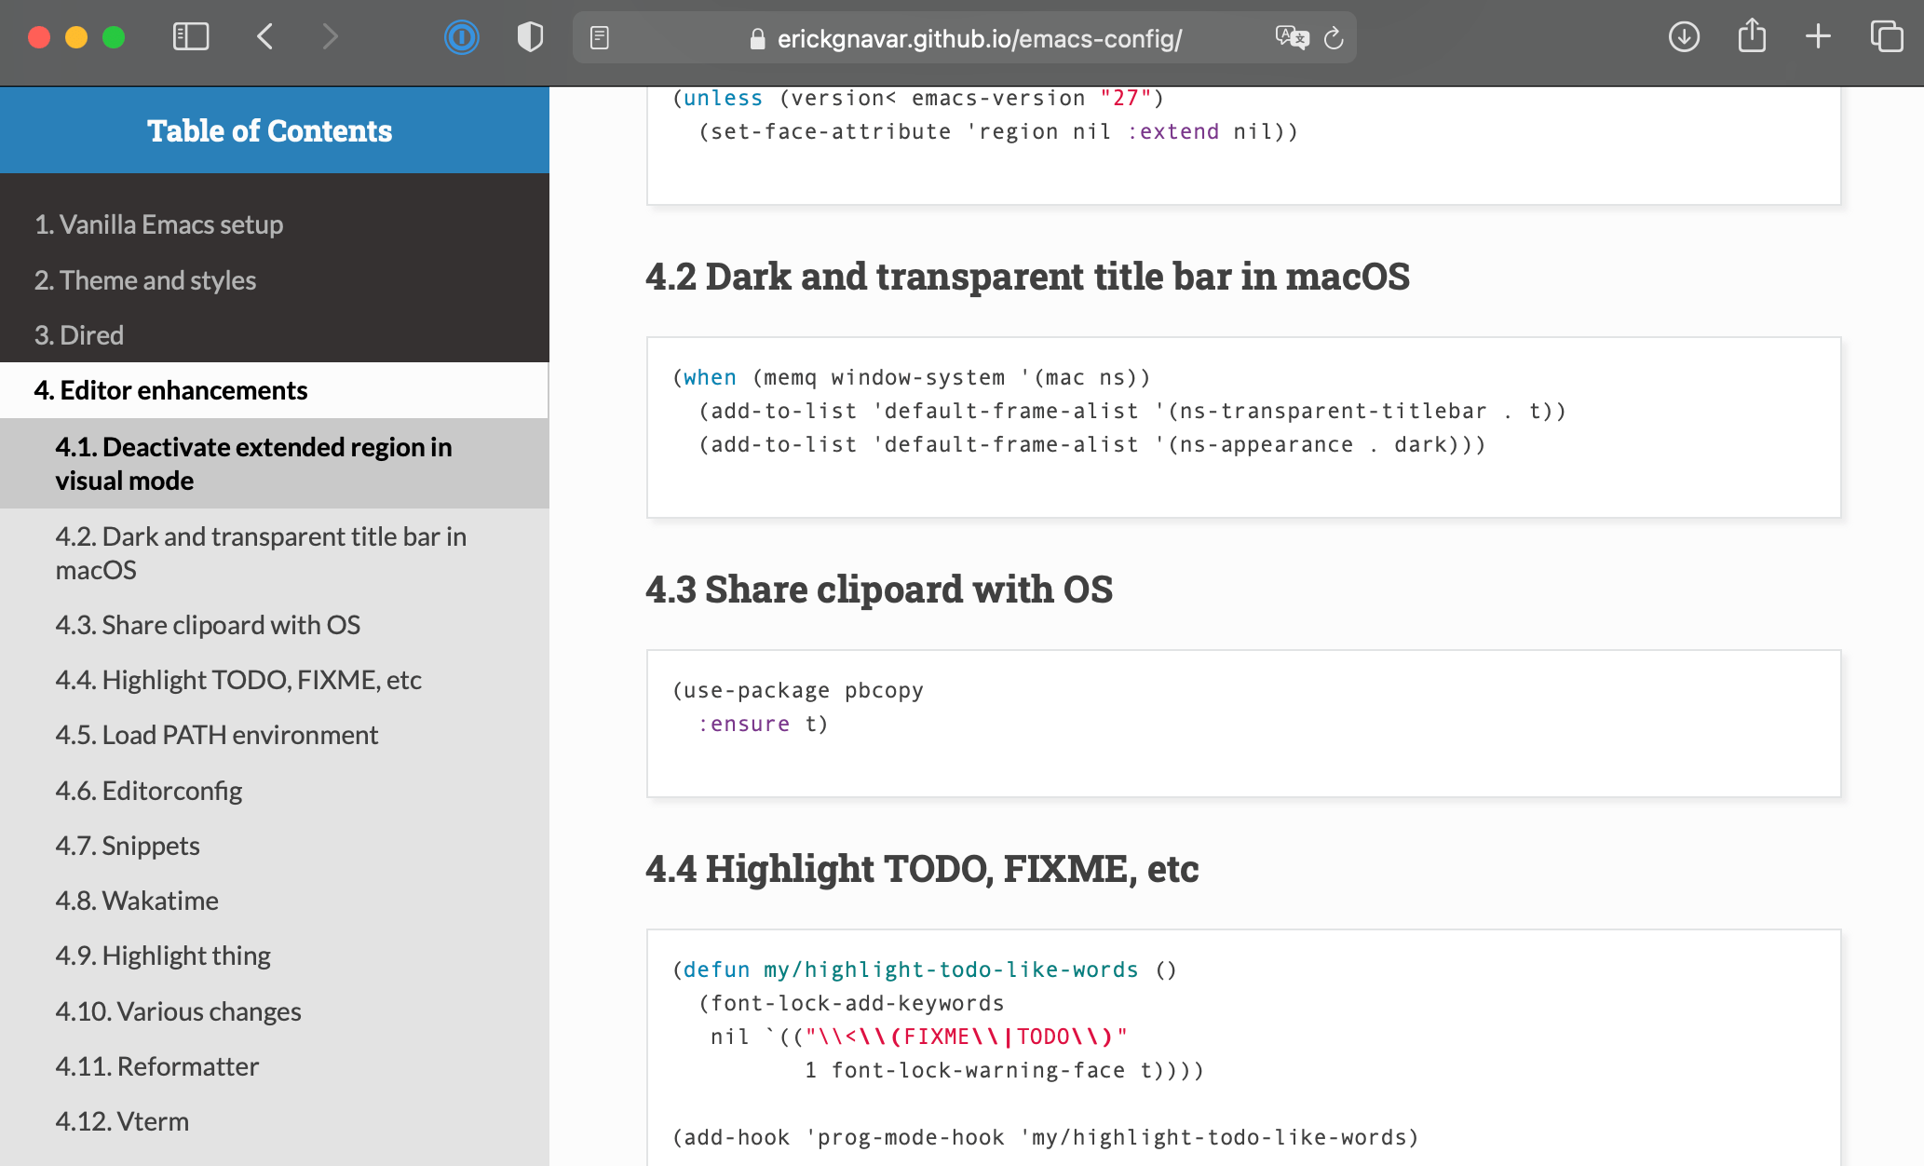
Task: Open a new tab with plus icon
Action: [x=1818, y=37]
